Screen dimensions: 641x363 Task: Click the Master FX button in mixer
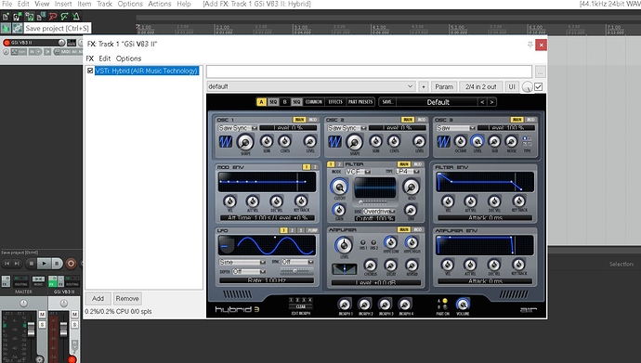point(7,281)
